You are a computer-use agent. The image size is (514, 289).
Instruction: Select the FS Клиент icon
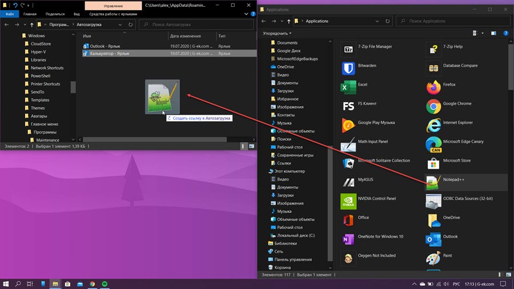(348, 106)
